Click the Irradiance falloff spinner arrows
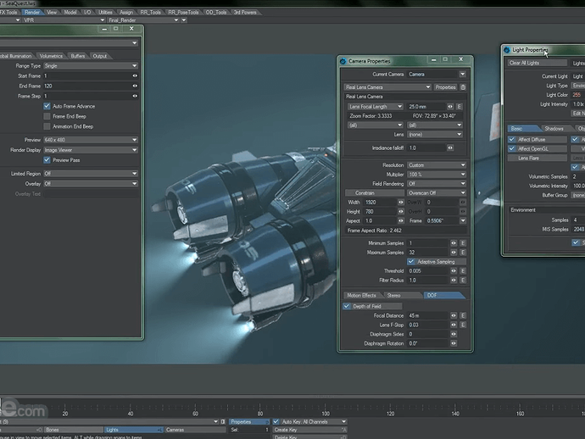 (450, 147)
